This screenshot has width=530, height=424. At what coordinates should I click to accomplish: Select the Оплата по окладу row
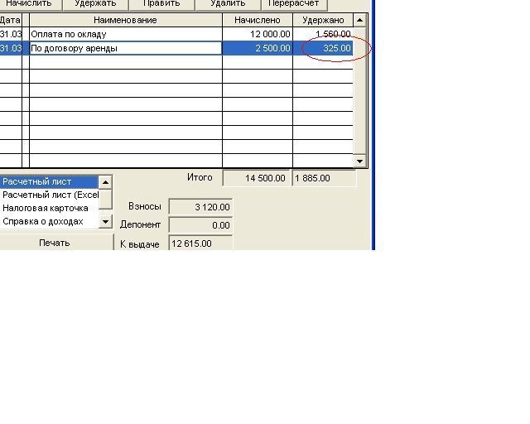124,34
